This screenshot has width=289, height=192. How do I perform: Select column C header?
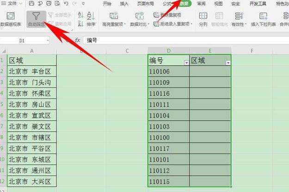[x=127, y=51]
